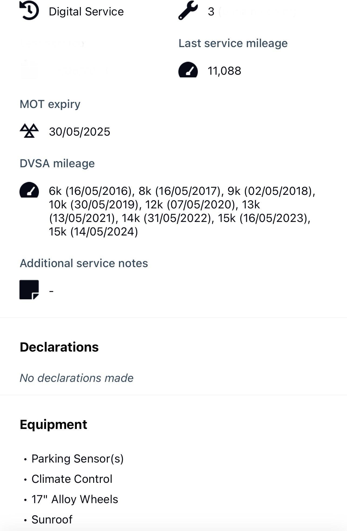347x531 pixels.
Task: Click the 11,088 mileage value
Action: pos(224,71)
